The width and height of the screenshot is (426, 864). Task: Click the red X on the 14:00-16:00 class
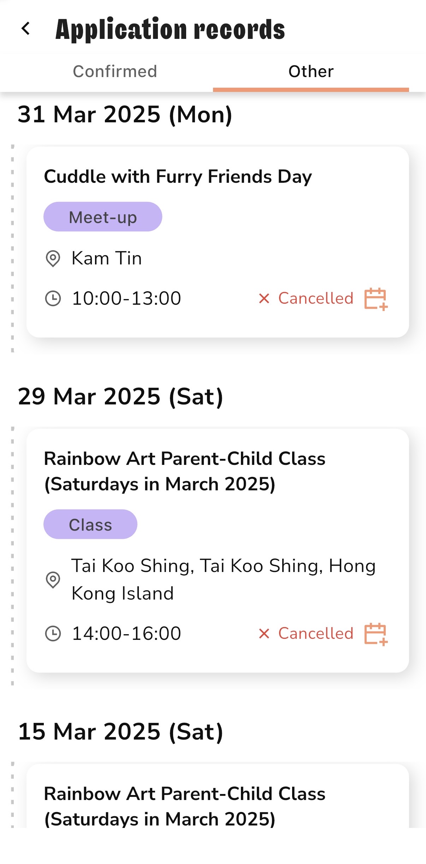coord(264,634)
